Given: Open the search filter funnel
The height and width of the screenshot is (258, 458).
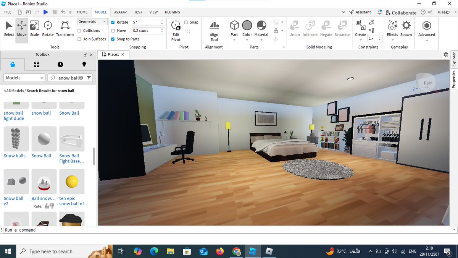Looking at the screenshot, I should pyautogui.click(x=89, y=78).
